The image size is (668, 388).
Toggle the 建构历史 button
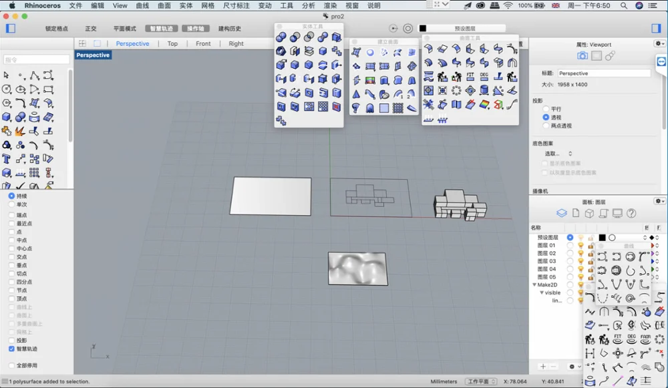point(230,29)
